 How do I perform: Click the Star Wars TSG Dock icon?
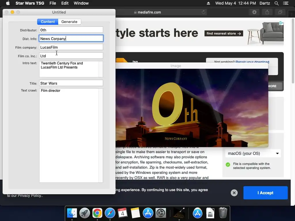pyautogui.click(x=179, y=213)
